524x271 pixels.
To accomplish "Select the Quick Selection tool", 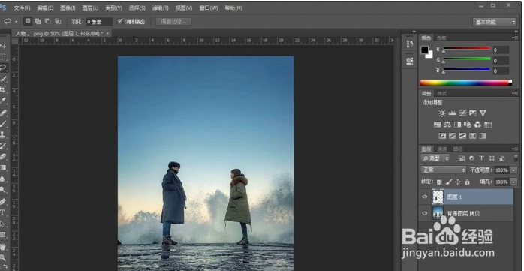I will click(x=3, y=79).
